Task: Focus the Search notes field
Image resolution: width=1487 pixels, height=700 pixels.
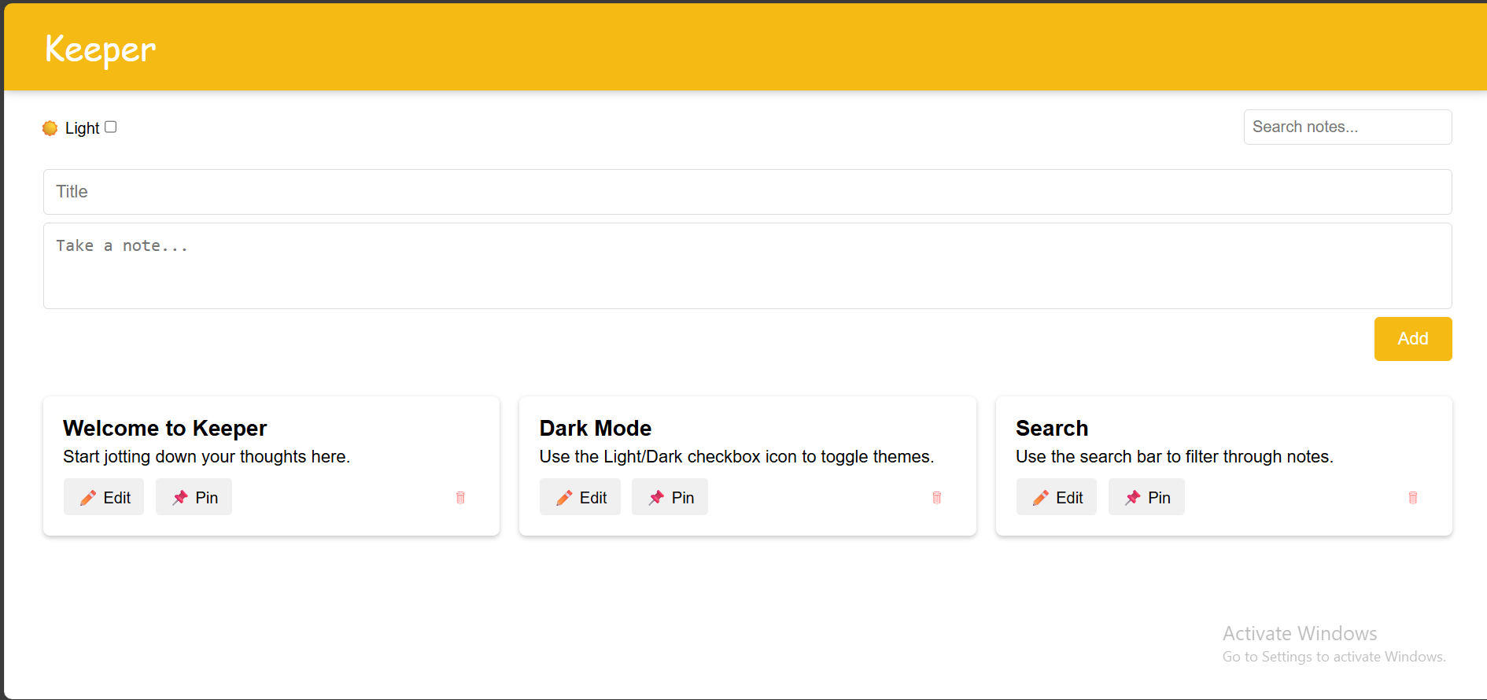Action: (x=1348, y=127)
